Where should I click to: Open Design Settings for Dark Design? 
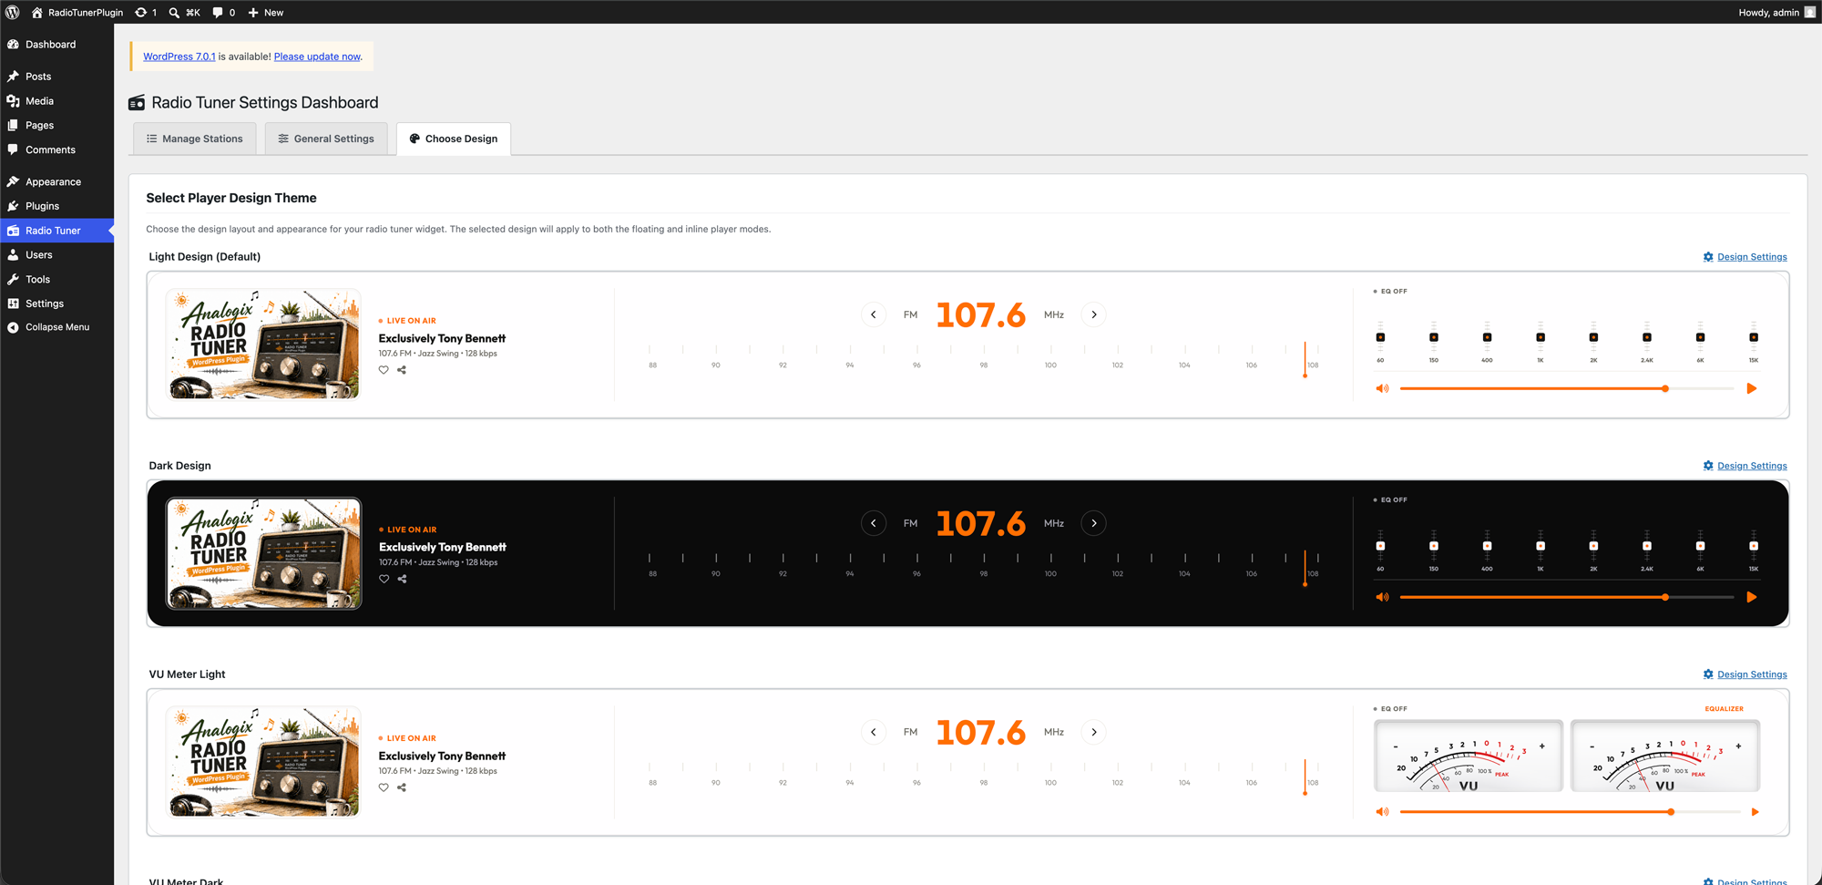click(1745, 466)
